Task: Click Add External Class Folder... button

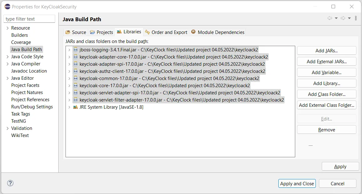Action: [326, 105]
